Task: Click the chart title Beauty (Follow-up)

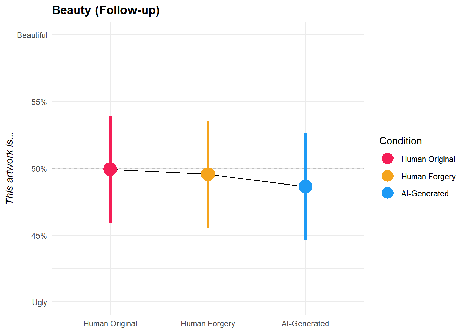Action: 106,10
